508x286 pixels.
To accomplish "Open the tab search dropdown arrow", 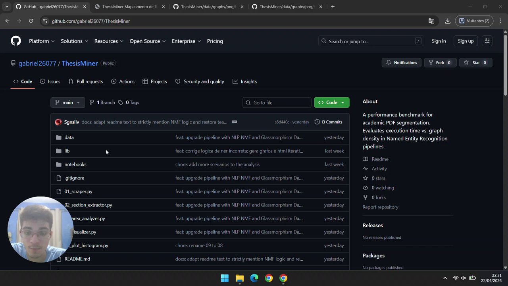I will (7, 7).
